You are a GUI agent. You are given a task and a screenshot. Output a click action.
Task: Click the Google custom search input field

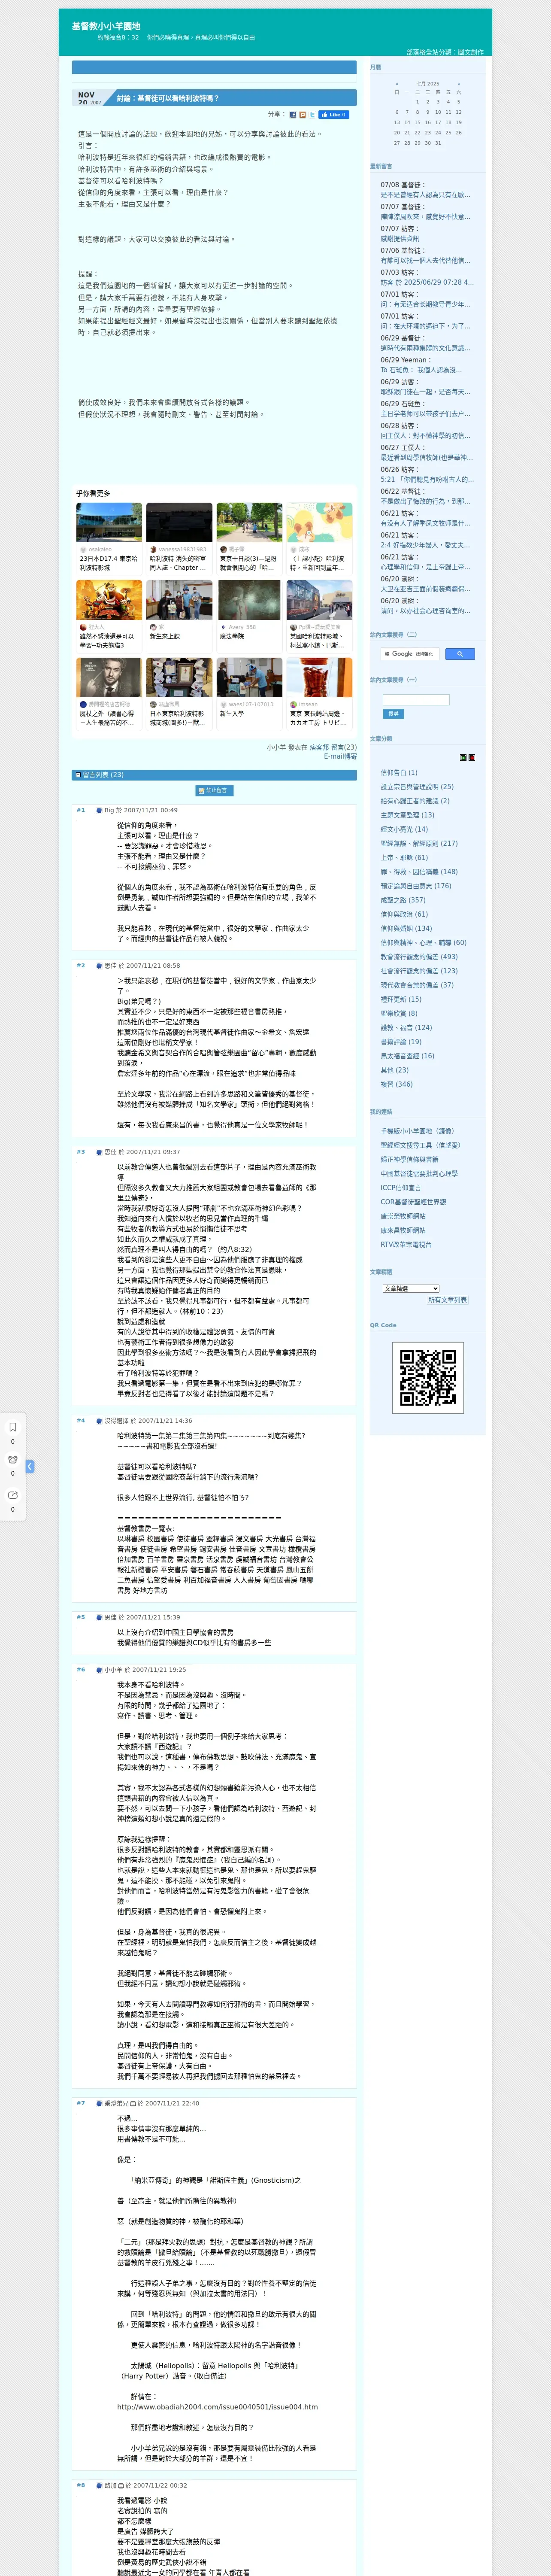(x=410, y=653)
